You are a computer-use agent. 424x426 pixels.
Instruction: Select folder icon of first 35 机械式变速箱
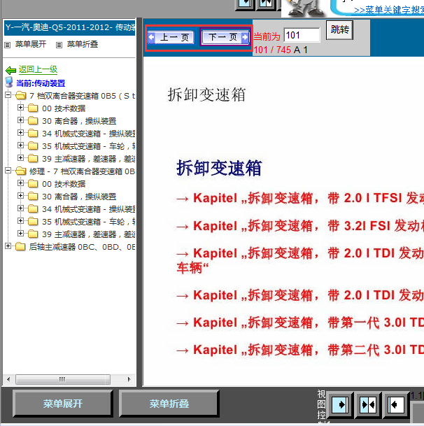(33, 146)
